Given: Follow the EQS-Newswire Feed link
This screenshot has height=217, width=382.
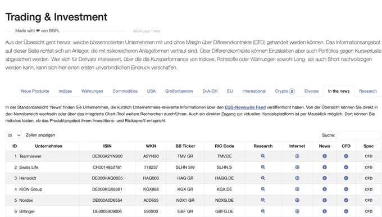Looking at the screenshot, I should (245, 107).
